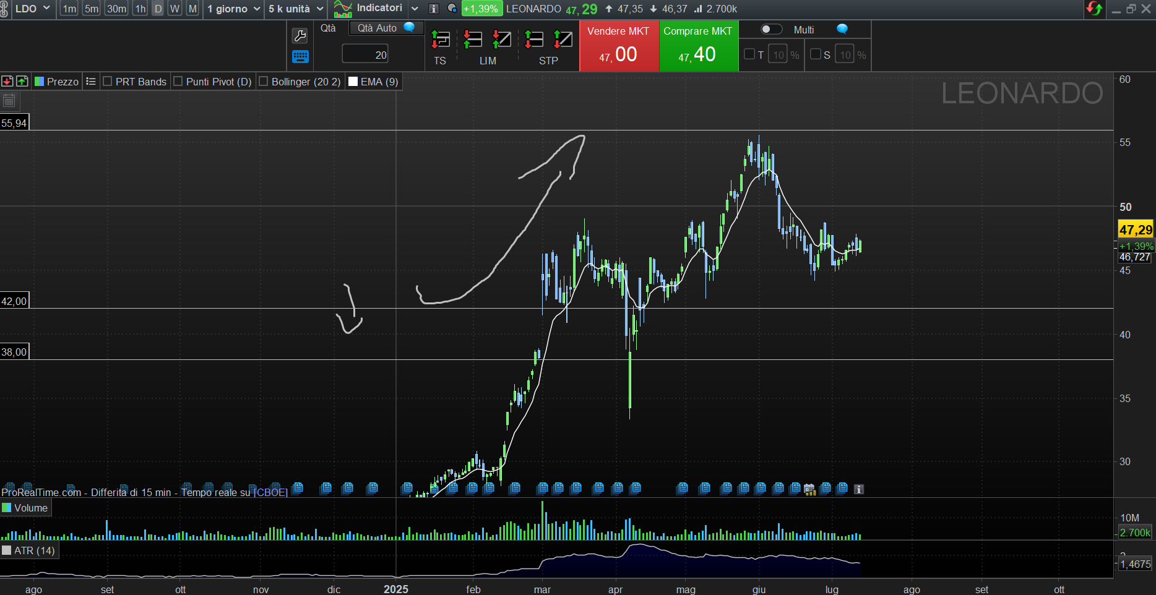
Task: Click Comprare MKT buy button
Action: pos(699,46)
